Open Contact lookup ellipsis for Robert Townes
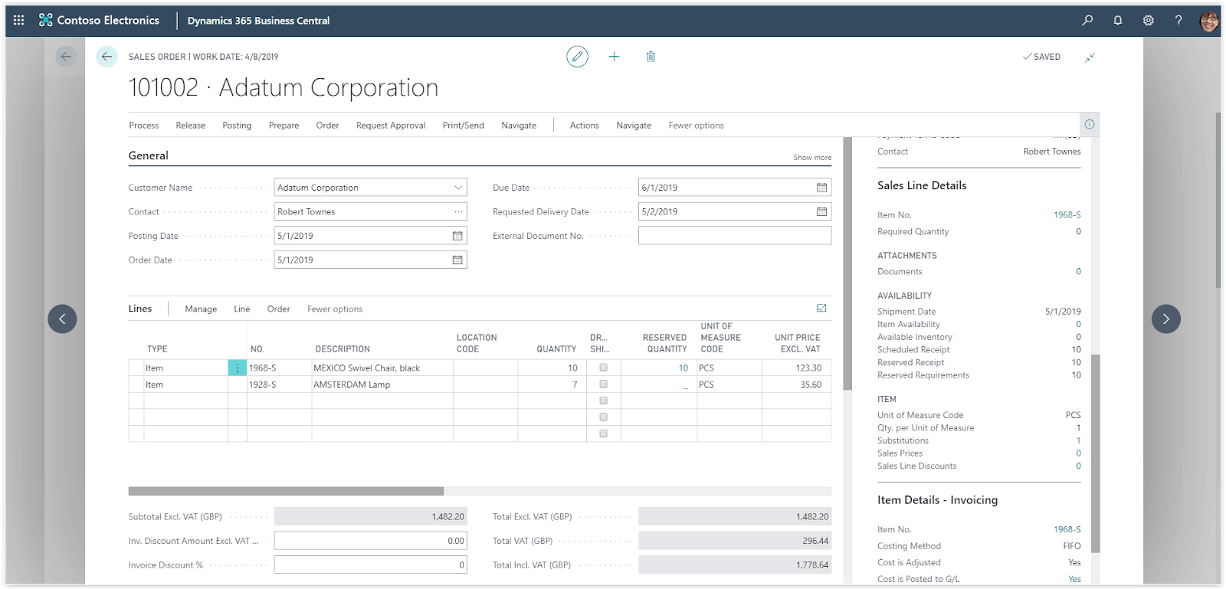 pyautogui.click(x=457, y=212)
